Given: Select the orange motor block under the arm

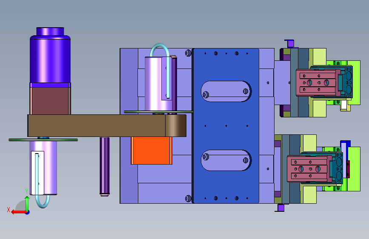Looking at the screenshot, I should tap(152, 150).
